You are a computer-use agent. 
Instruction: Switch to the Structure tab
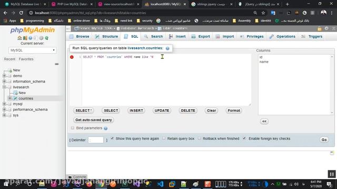pos(106,37)
